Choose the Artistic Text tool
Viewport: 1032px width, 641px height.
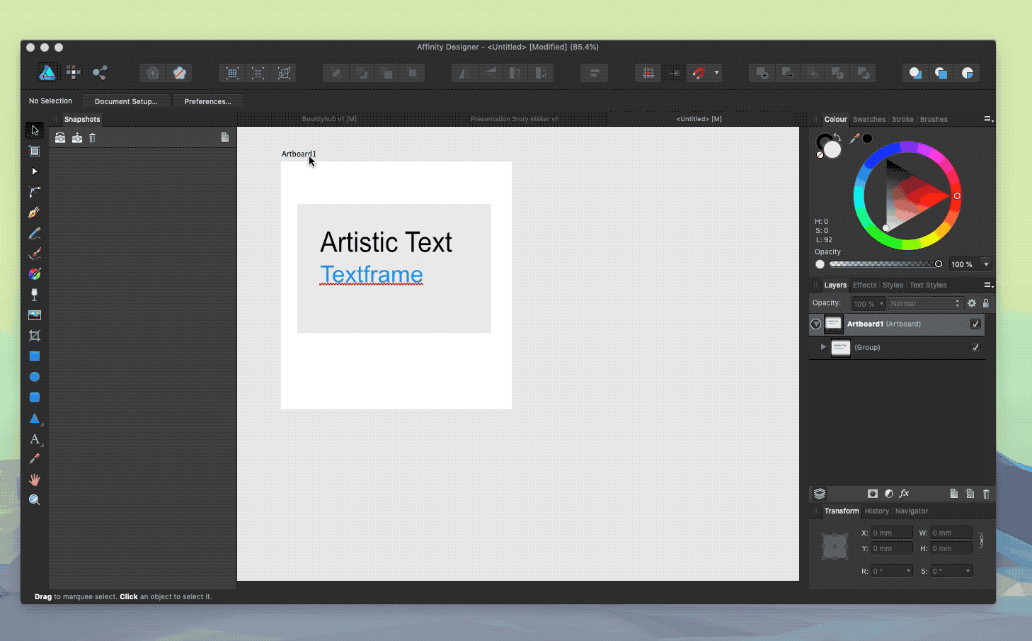(x=34, y=439)
